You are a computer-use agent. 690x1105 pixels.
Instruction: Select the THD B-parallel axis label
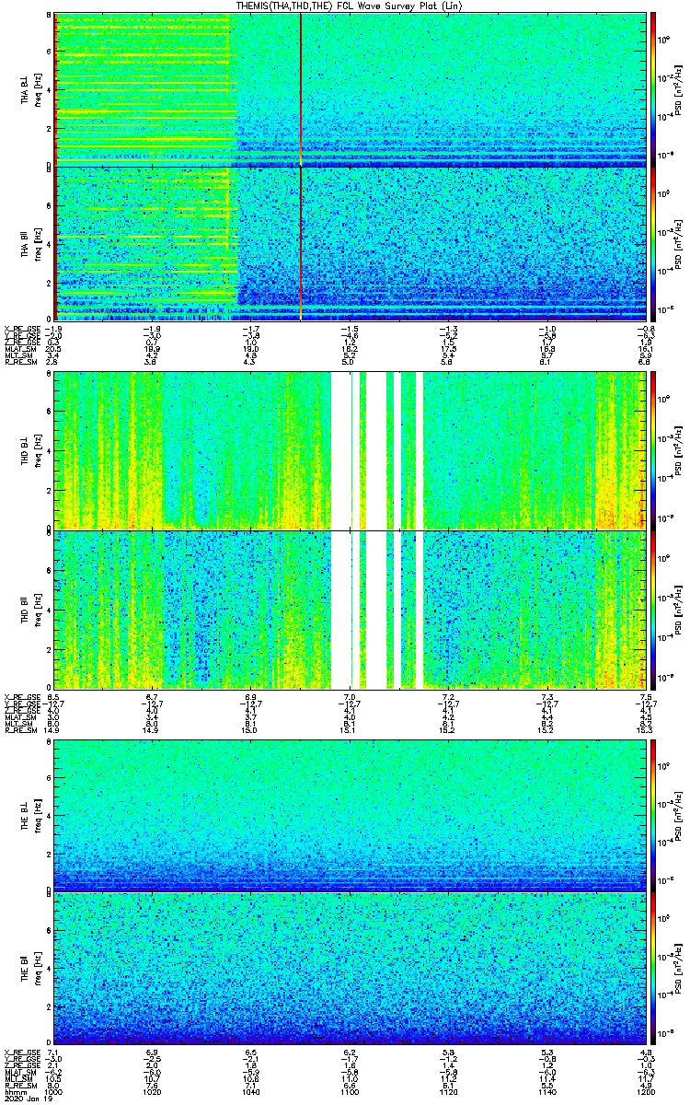click(26, 610)
